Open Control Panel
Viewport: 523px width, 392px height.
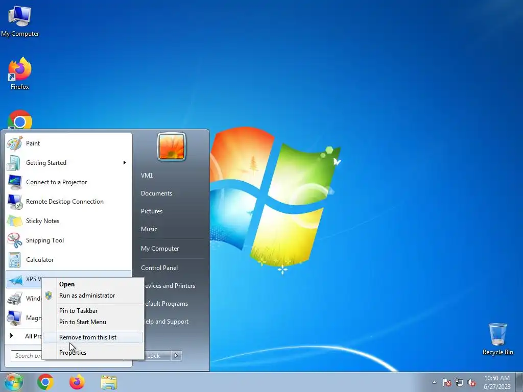(159, 268)
